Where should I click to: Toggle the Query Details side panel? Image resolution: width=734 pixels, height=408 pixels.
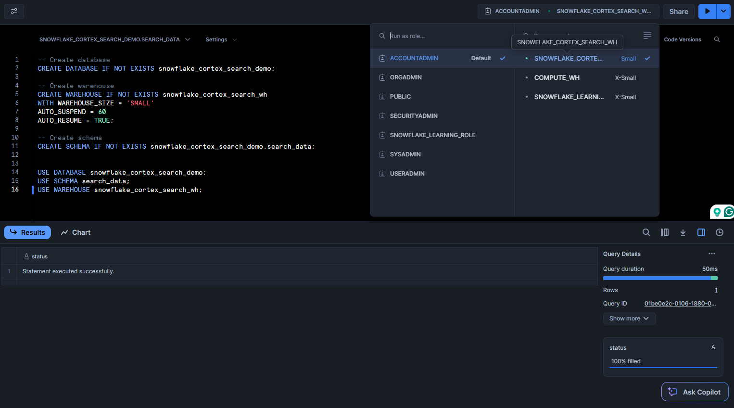coord(701,232)
